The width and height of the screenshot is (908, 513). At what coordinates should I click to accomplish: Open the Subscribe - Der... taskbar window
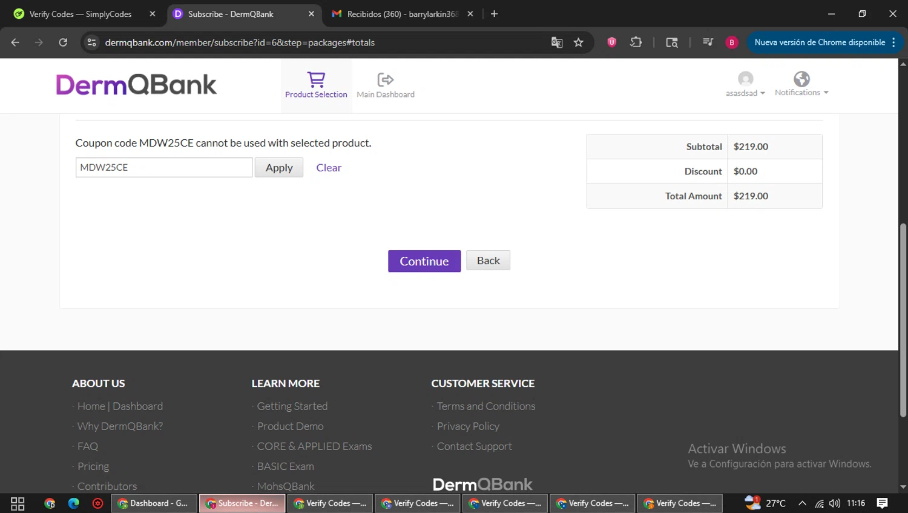pos(242,503)
